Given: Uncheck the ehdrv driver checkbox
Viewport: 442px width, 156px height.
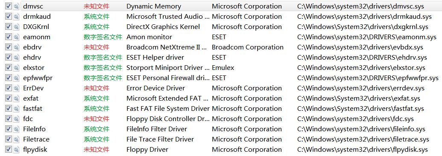Looking at the screenshot, I should point(9,58).
